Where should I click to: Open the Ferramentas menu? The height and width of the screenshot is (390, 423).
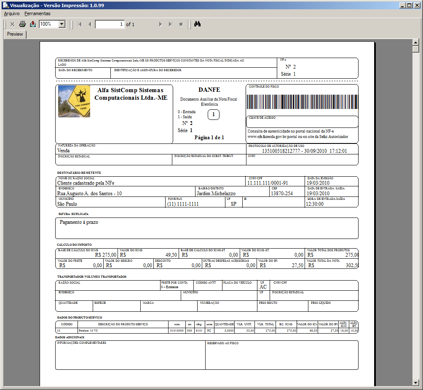click(x=37, y=13)
